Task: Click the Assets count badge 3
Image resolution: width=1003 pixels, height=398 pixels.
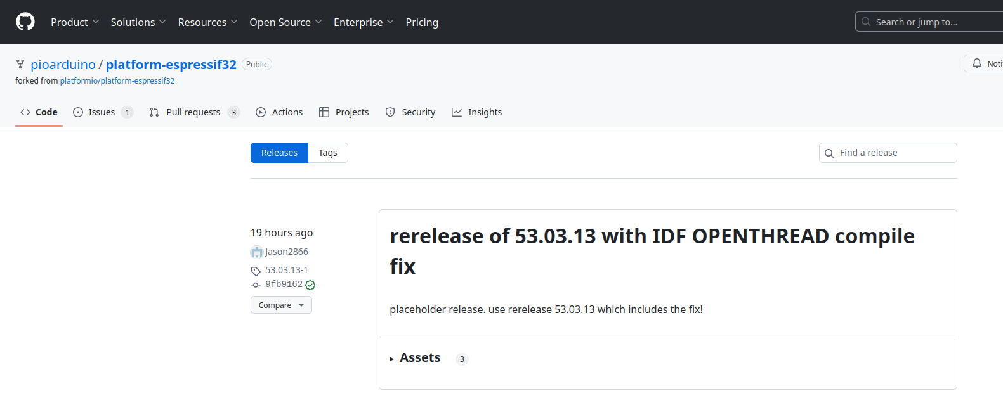Action: pyautogui.click(x=462, y=359)
